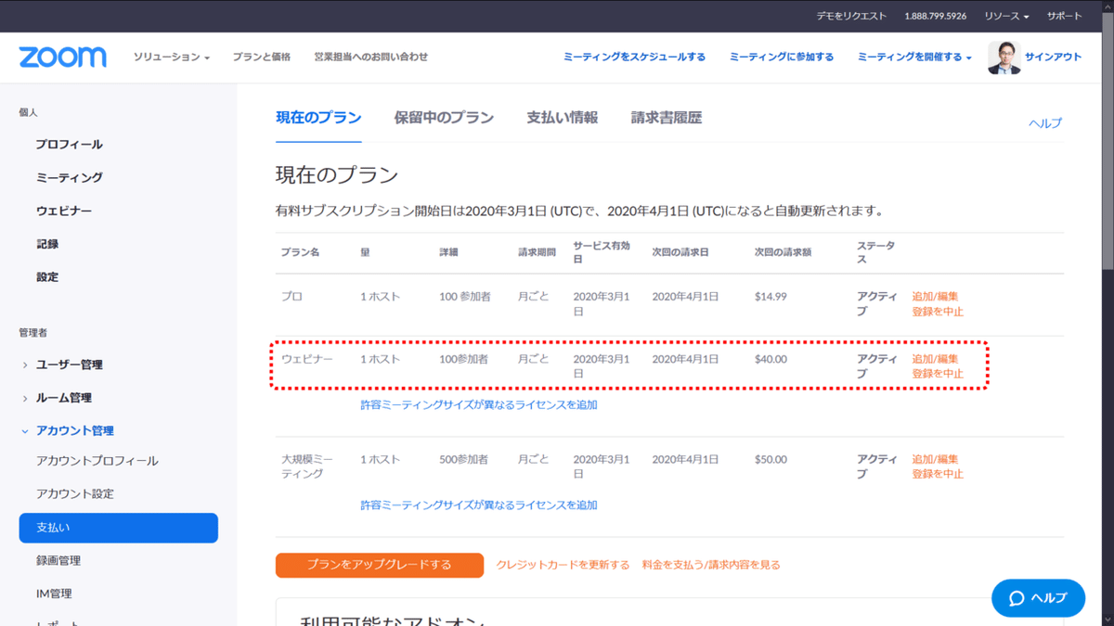Click $14.99 amount in プロ row
Screen dimensions: 1114x626
point(771,297)
